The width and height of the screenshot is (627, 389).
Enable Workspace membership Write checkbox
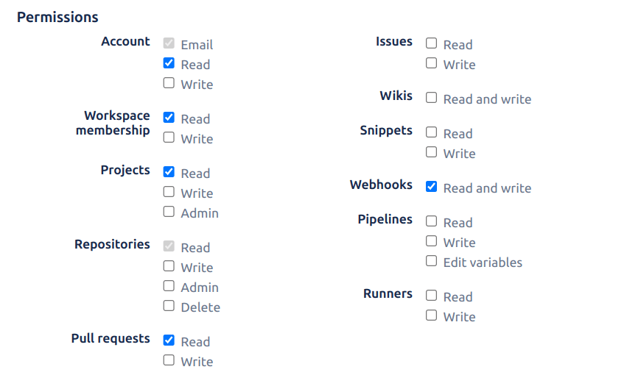[x=169, y=138]
